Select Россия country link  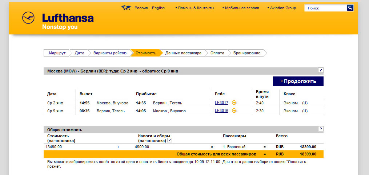141,8
